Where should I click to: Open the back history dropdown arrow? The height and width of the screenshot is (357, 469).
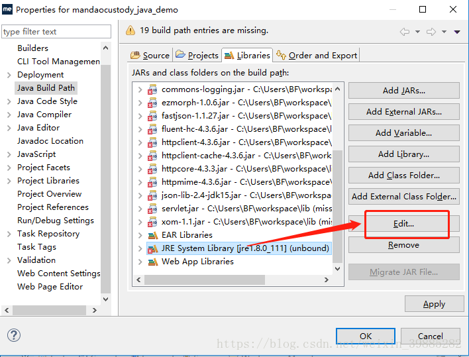[x=417, y=32]
